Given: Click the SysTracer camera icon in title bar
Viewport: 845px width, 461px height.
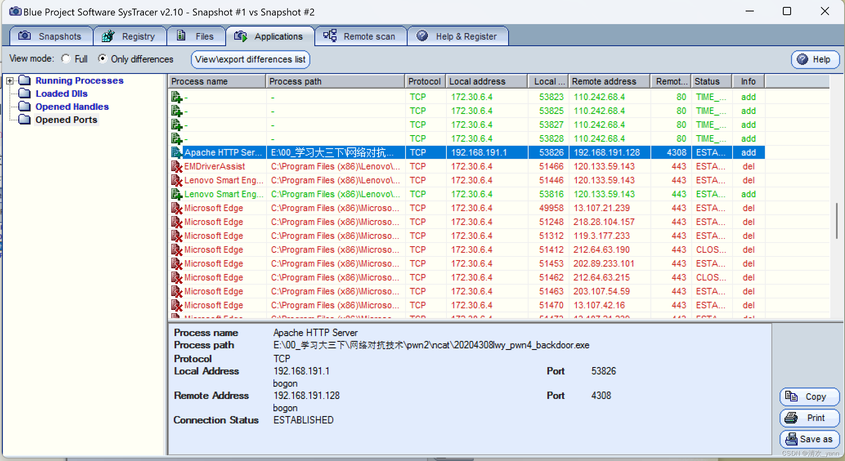Looking at the screenshot, I should pos(15,11).
